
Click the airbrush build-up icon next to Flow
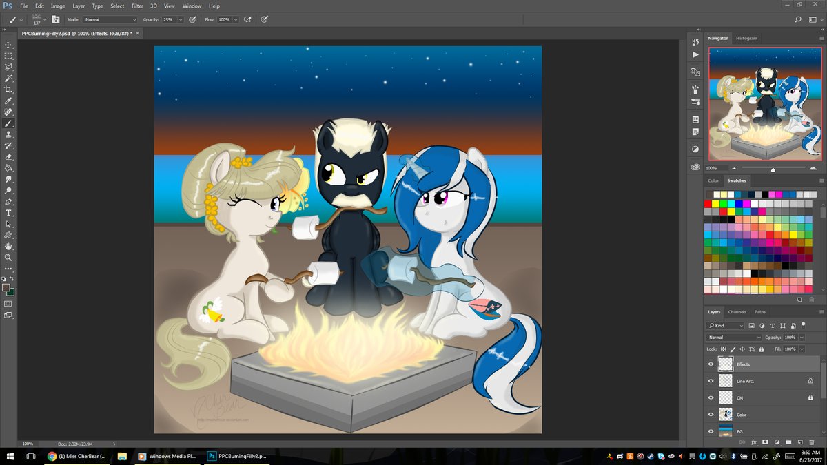[x=247, y=19]
